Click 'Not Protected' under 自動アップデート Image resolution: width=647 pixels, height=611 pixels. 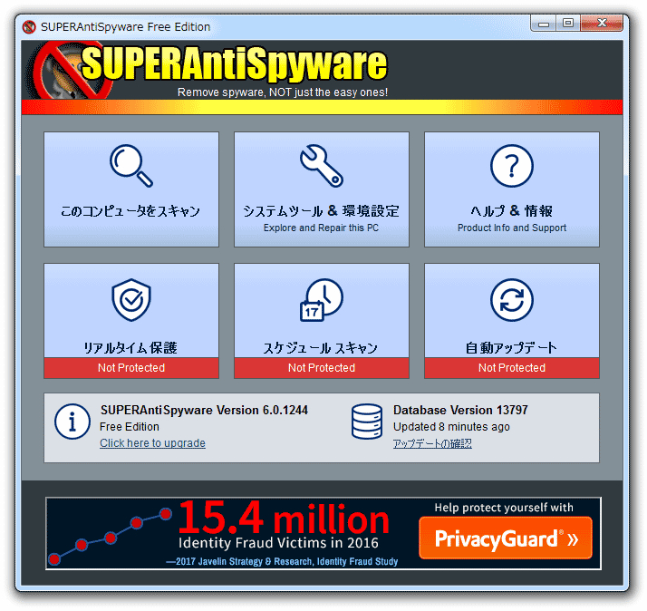(512, 367)
